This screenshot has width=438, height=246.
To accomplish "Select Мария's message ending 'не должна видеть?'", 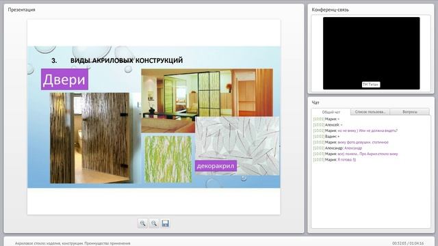I will 355,131.
